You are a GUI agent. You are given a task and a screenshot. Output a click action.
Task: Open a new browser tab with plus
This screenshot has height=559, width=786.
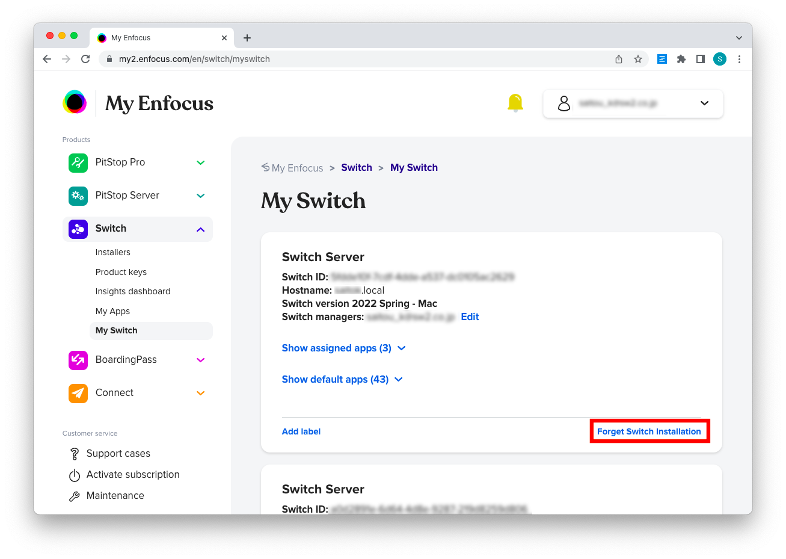pos(247,38)
